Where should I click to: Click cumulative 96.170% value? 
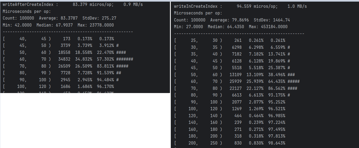(105, 87)
